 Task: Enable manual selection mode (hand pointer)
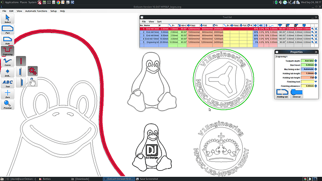tap(33, 82)
